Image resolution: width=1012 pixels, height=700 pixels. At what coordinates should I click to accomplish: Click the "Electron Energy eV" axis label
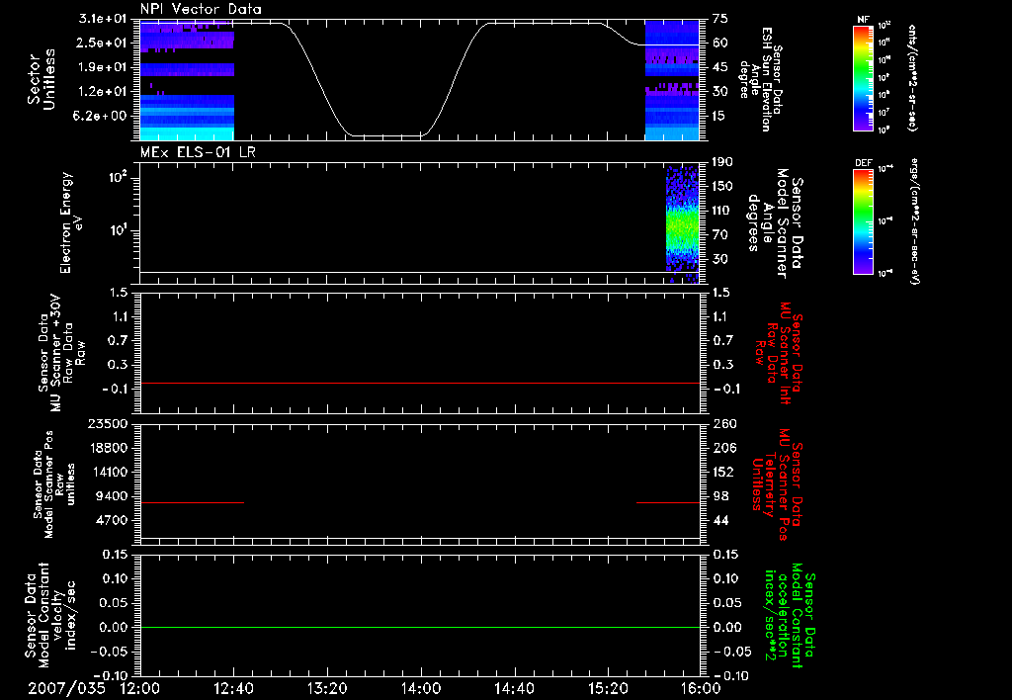[71, 222]
